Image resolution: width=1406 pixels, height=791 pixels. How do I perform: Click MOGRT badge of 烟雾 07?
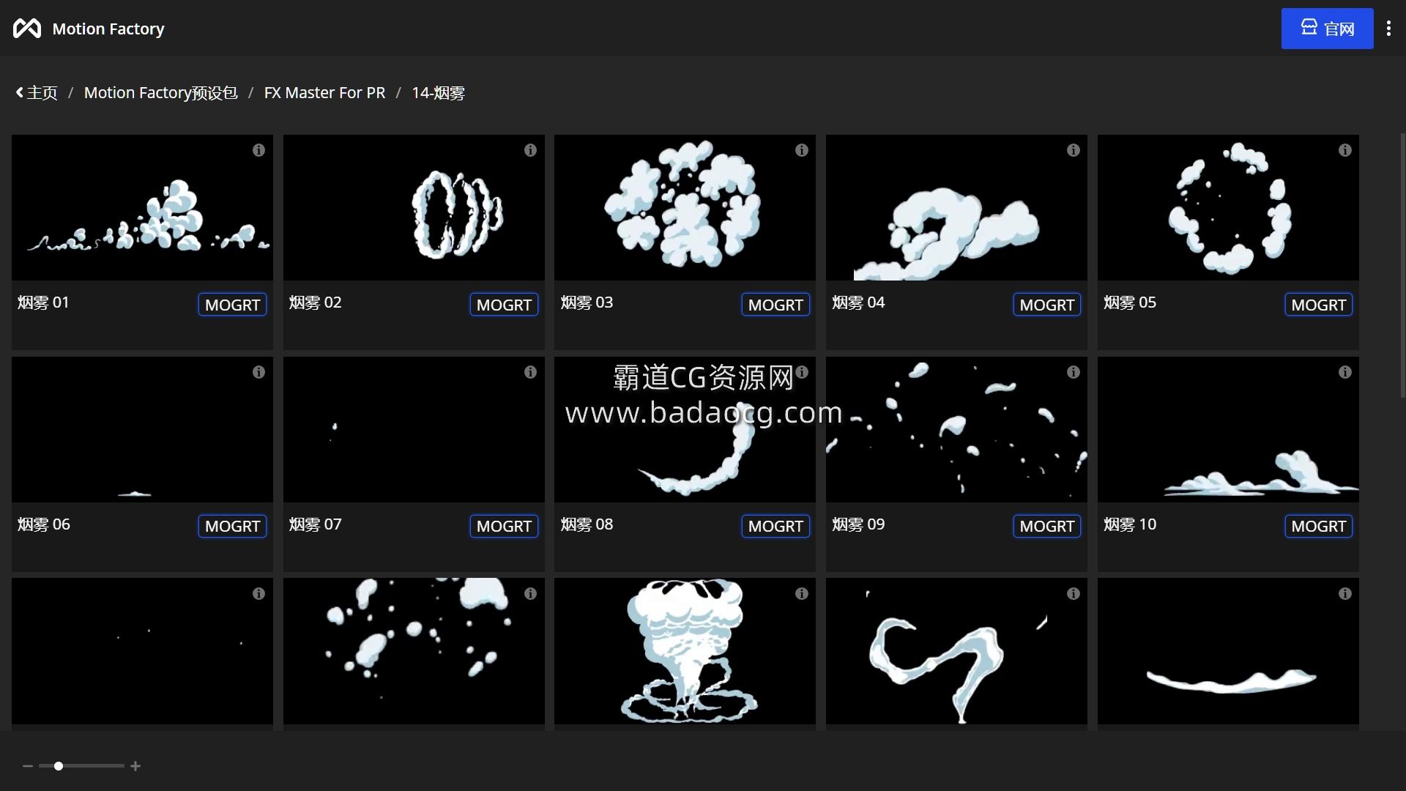pyautogui.click(x=504, y=526)
